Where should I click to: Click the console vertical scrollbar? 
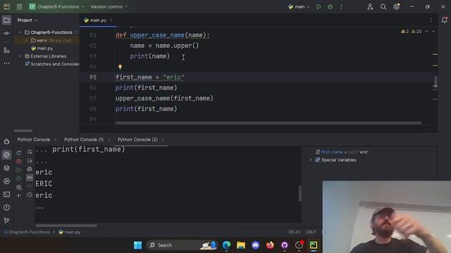300,194
